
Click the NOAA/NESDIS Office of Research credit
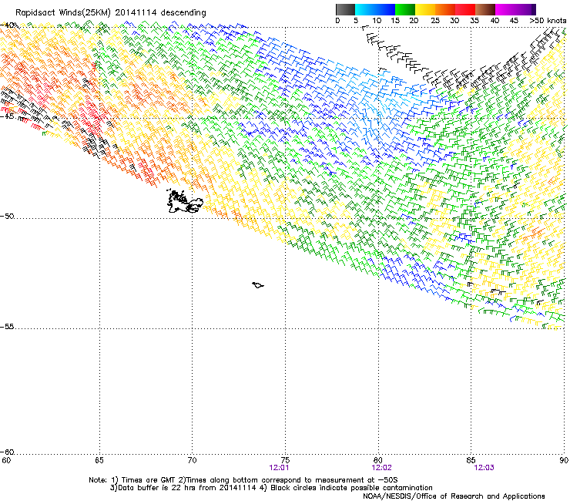point(454,496)
